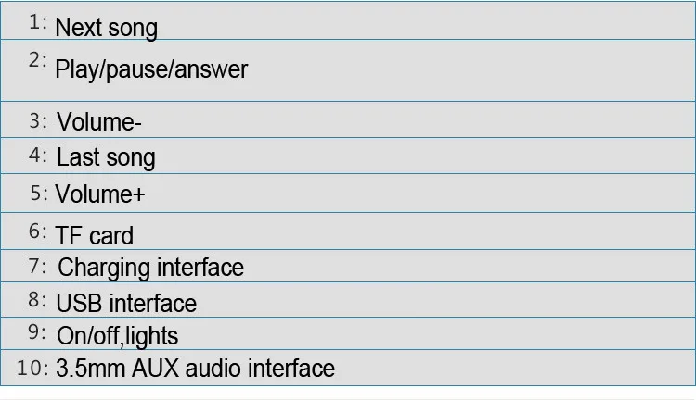Click the number 4 row marker
696x400 pixels.
37,156
